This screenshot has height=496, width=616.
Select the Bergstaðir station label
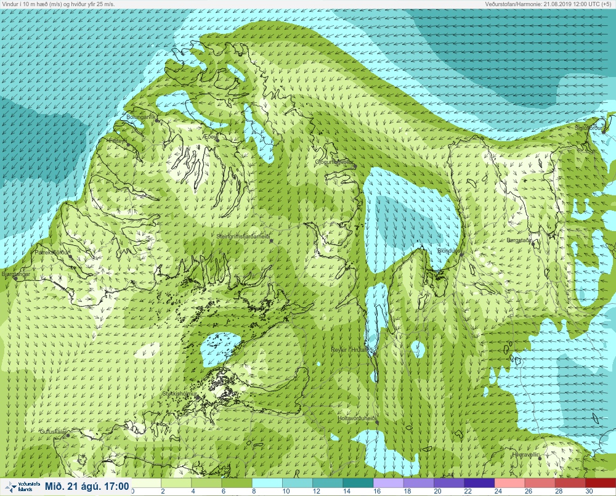pyautogui.click(x=519, y=240)
